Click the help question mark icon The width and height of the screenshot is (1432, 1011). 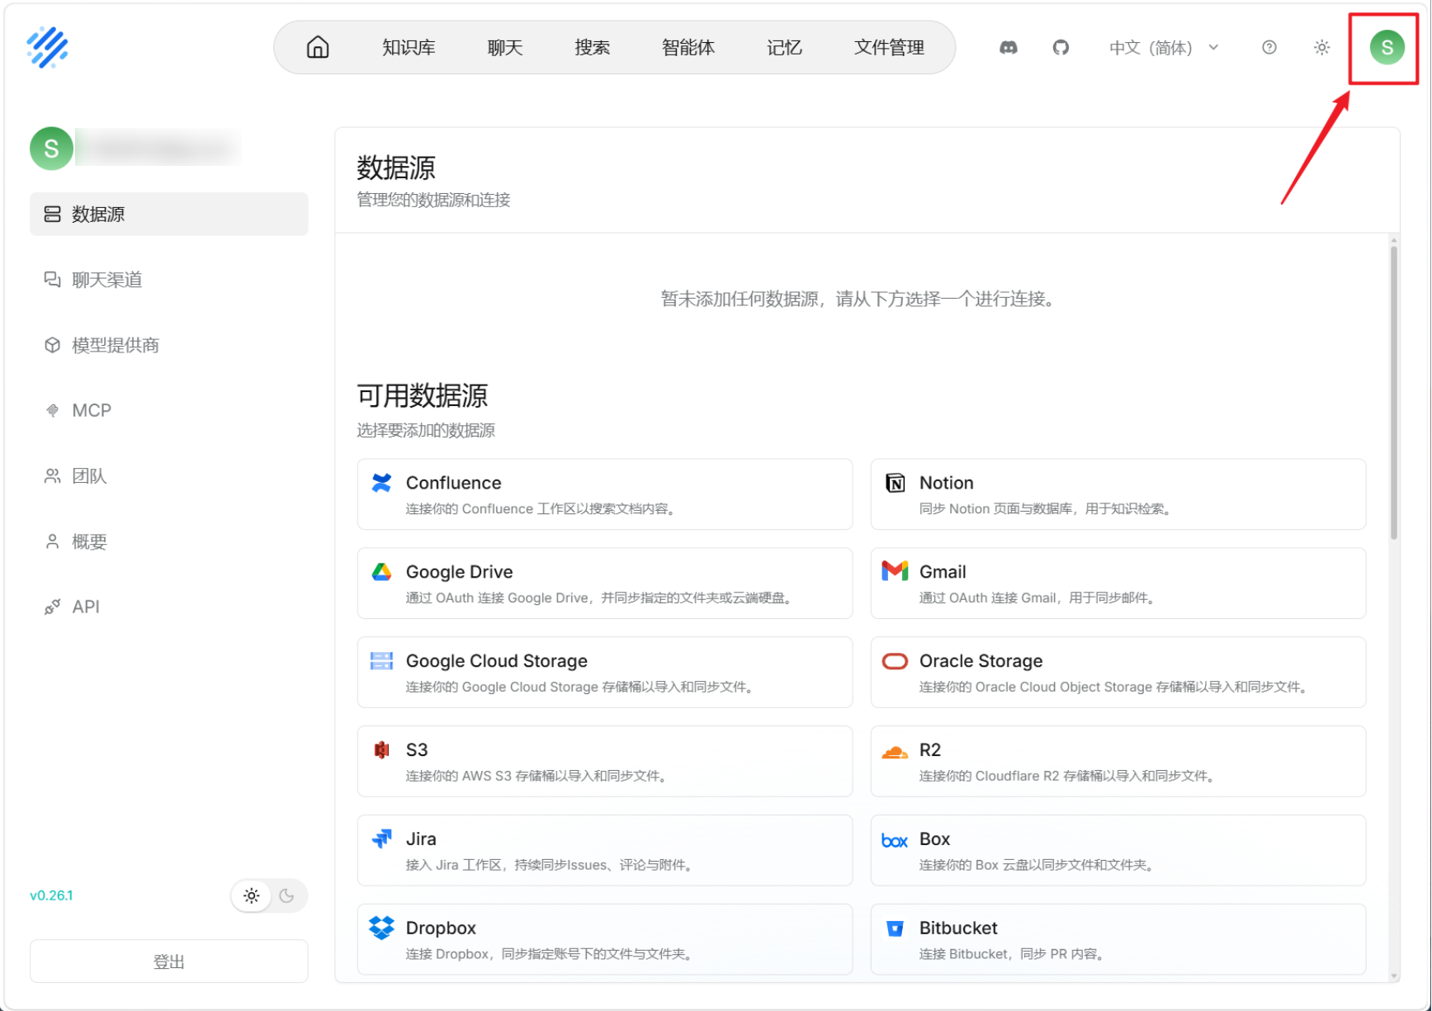tap(1269, 47)
